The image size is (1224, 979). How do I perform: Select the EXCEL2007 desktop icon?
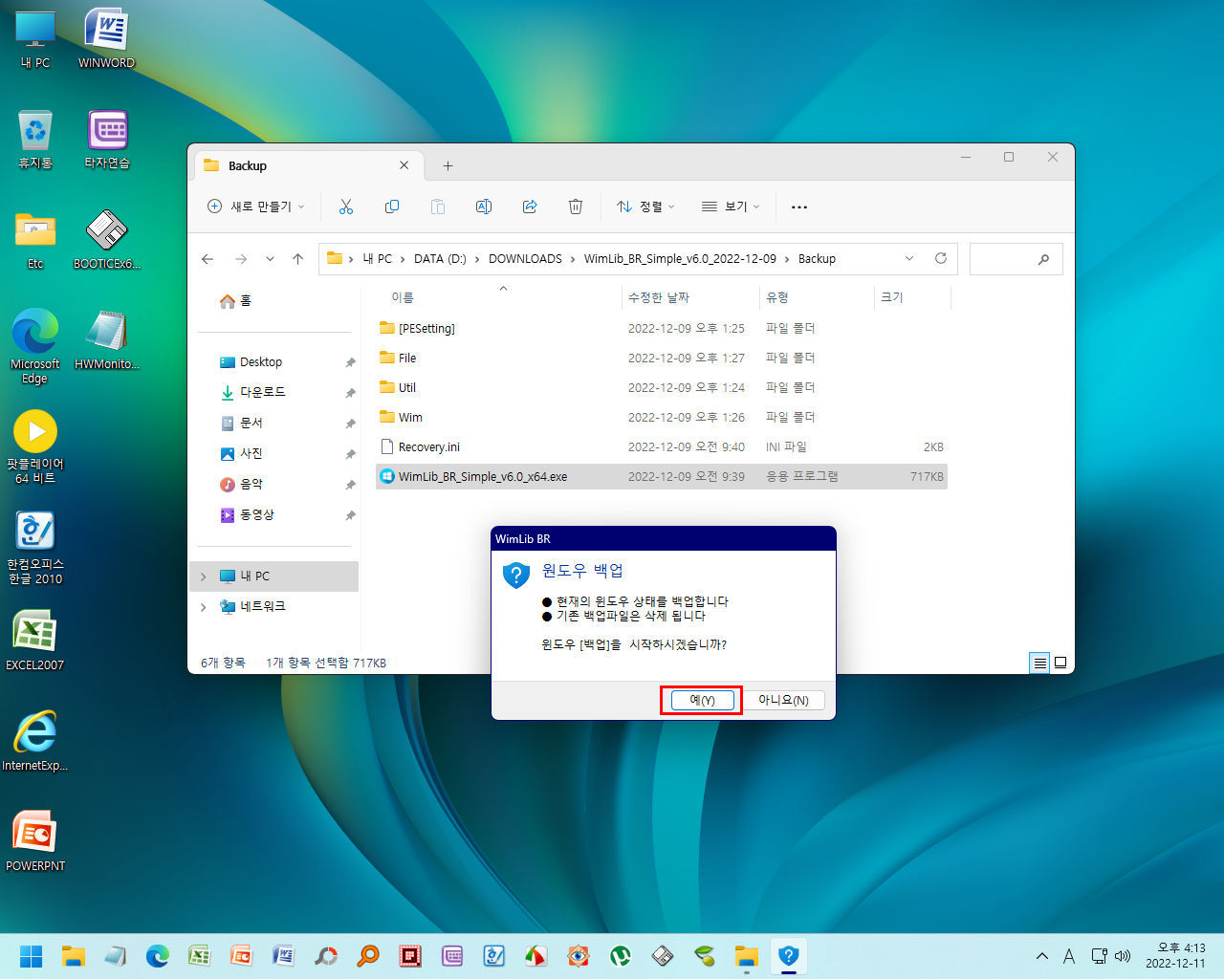point(35,642)
